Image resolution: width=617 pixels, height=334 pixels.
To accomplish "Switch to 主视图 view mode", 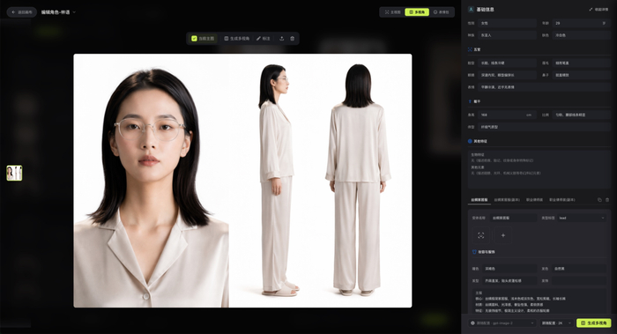I will tap(393, 12).
